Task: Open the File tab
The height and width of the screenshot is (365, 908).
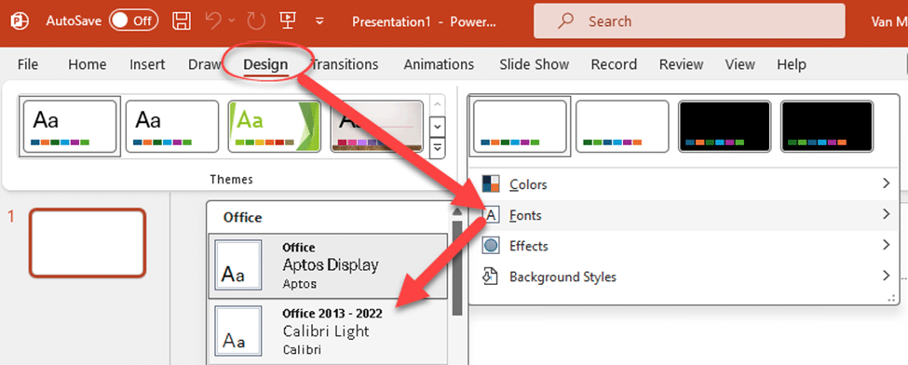Action: pyautogui.click(x=28, y=64)
